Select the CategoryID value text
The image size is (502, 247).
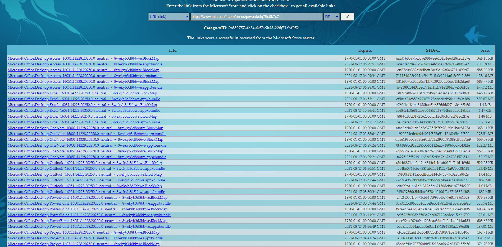pyautogui.click(x=263, y=28)
